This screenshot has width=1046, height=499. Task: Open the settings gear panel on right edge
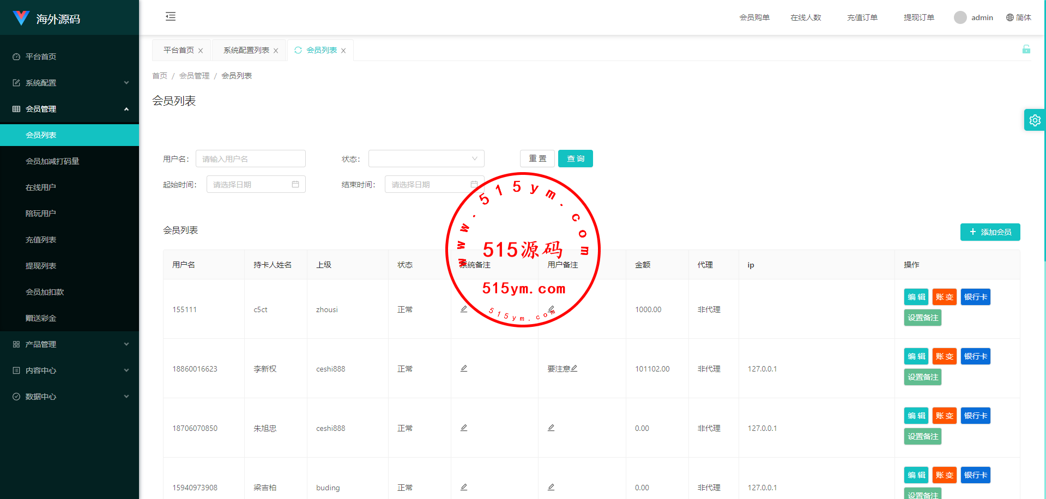coord(1035,120)
